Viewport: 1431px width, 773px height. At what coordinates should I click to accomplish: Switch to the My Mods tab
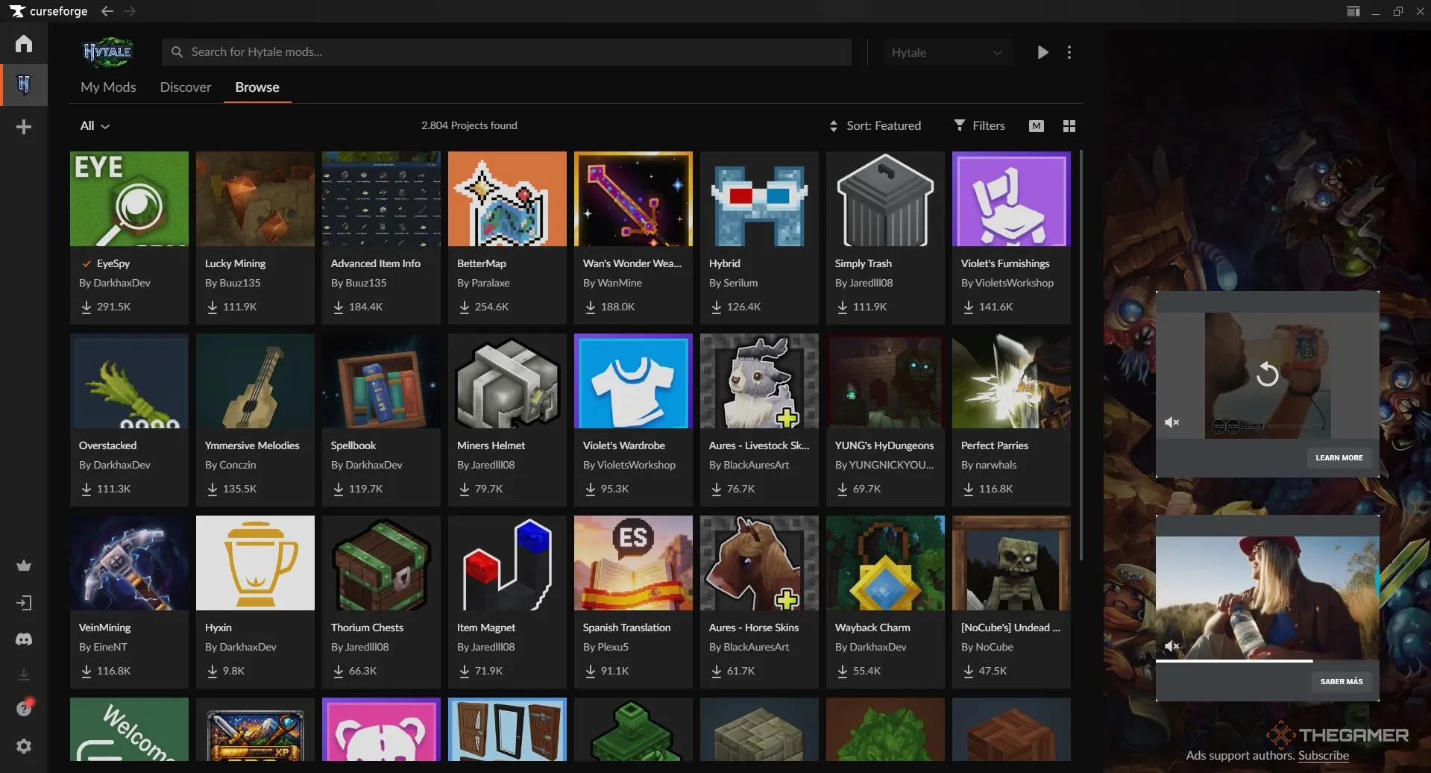108,87
